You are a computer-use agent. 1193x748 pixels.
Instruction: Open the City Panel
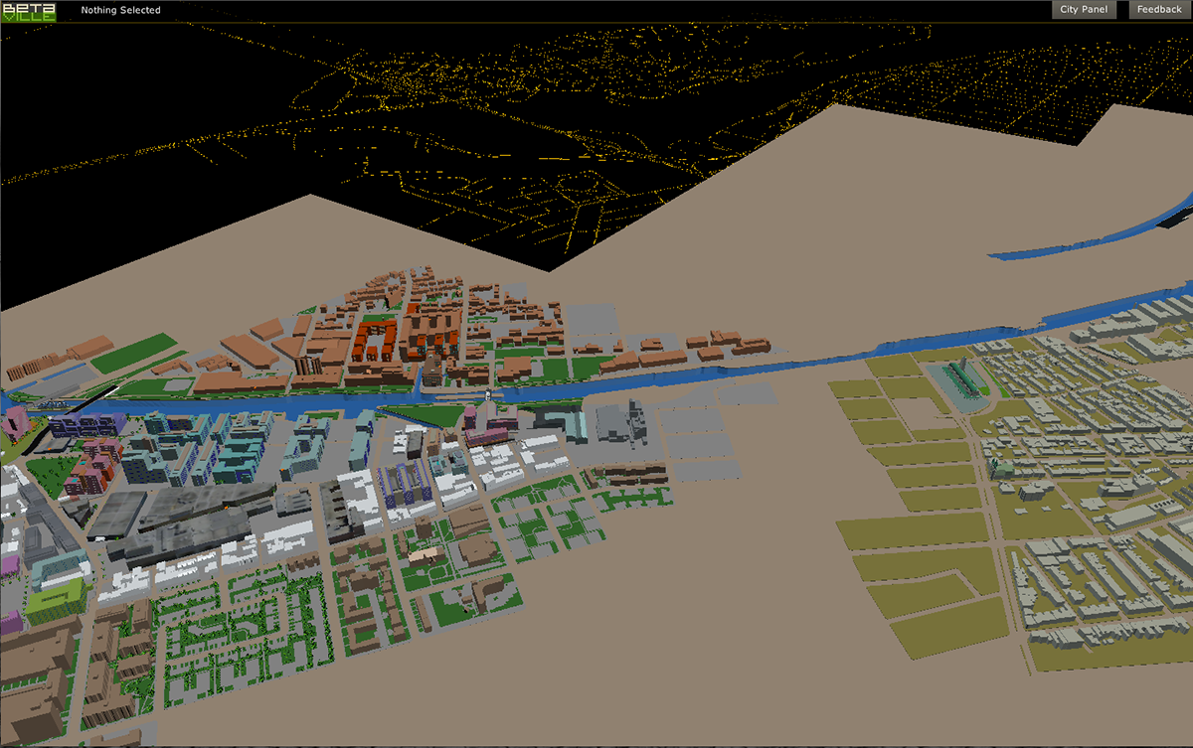[x=1083, y=10]
